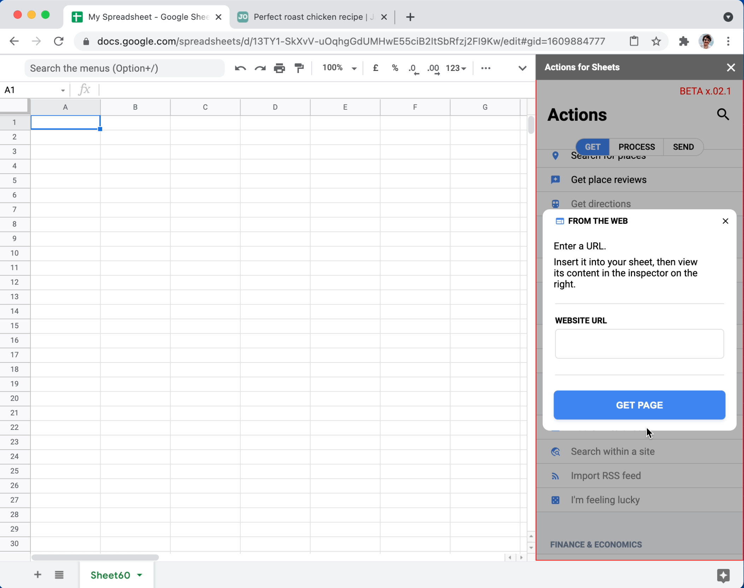Expand the 123 number format dropdown
The width and height of the screenshot is (744, 588).
pos(456,68)
